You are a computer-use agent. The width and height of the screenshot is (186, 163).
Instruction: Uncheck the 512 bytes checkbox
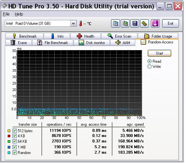pos(14,131)
